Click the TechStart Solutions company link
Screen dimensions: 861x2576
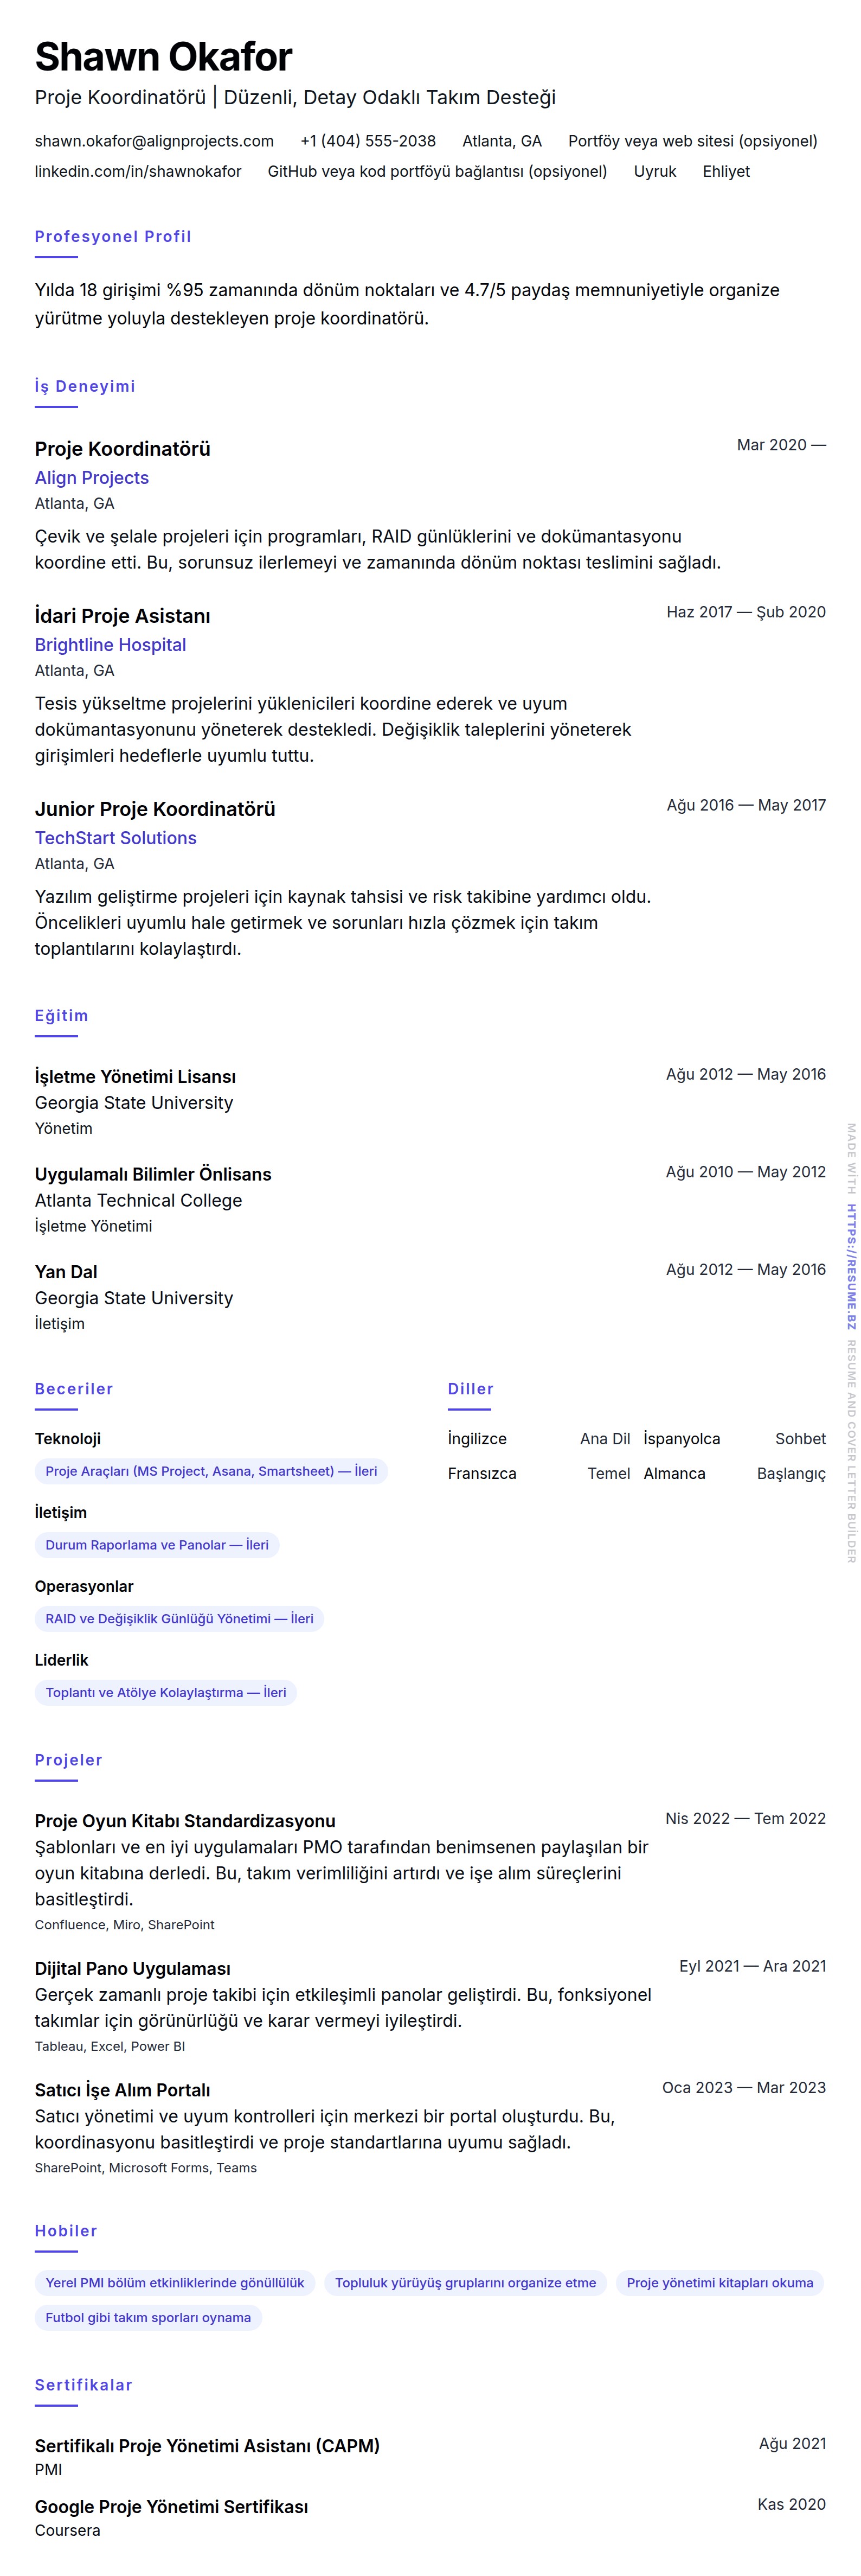pyautogui.click(x=116, y=838)
